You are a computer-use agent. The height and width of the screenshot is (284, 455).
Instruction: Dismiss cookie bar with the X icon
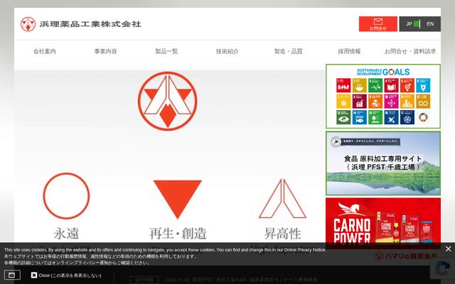pos(448,249)
